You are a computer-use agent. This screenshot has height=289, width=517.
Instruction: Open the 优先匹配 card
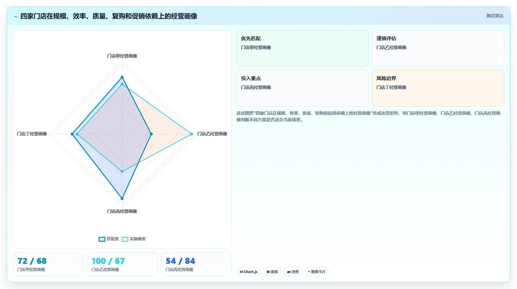(x=303, y=48)
